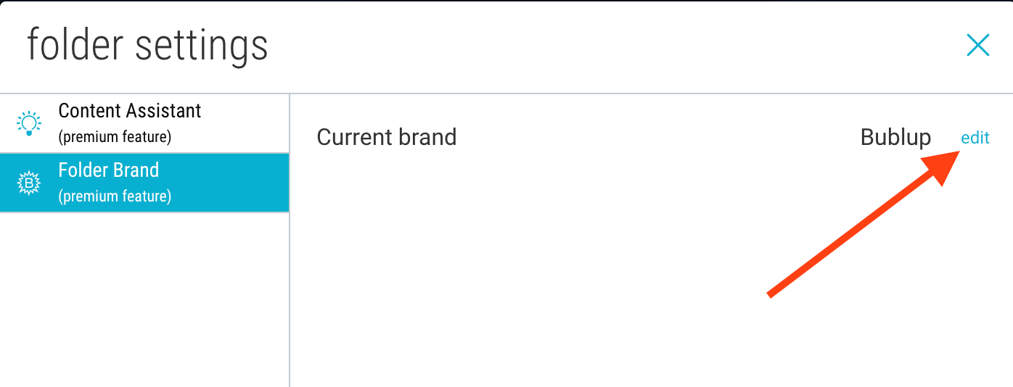Click the Content Assistant lightbulb icon
Viewport: 1013px width, 387px height.
(29, 123)
